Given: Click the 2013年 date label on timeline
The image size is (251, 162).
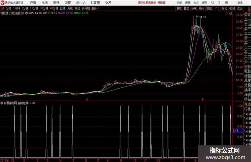Looking at the screenshot, I should pyautogui.click(x=5, y=160).
